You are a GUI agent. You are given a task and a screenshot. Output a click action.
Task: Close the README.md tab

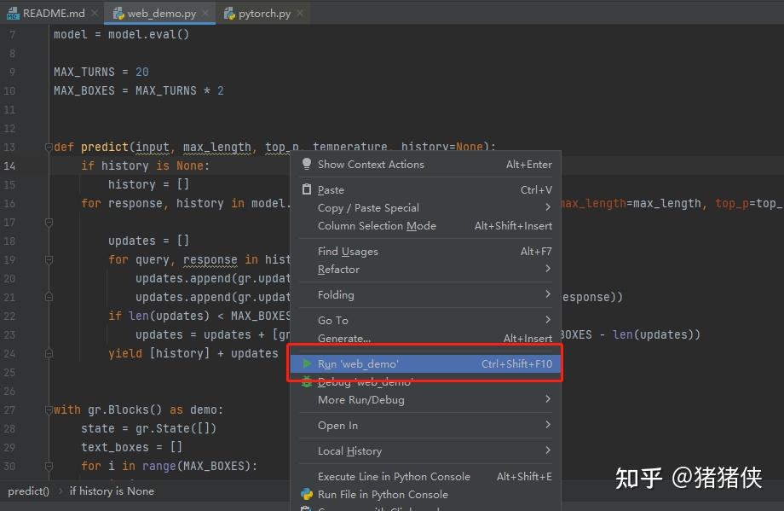(95, 13)
